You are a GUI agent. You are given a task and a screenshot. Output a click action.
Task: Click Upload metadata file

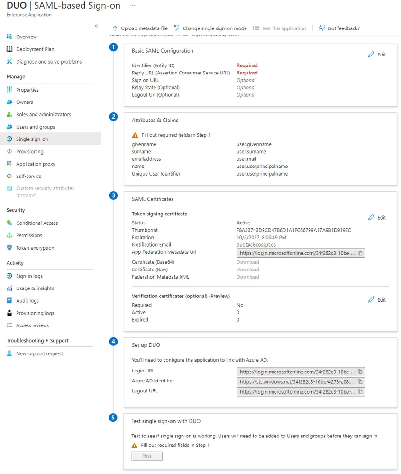click(x=140, y=28)
